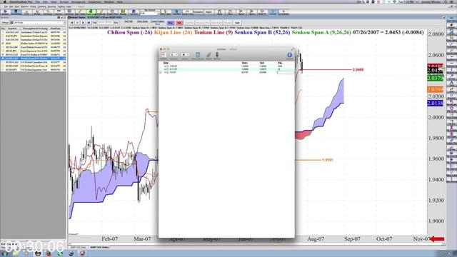Click the Senkou Span A (9,26,26) legend label
Viewport: 457px width, 257px height.
(321, 32)
